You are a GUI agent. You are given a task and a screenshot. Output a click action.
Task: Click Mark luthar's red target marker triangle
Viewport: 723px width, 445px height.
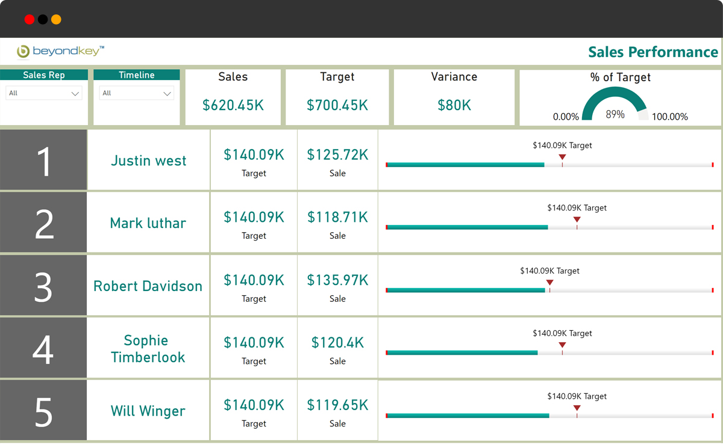(577, 220)
